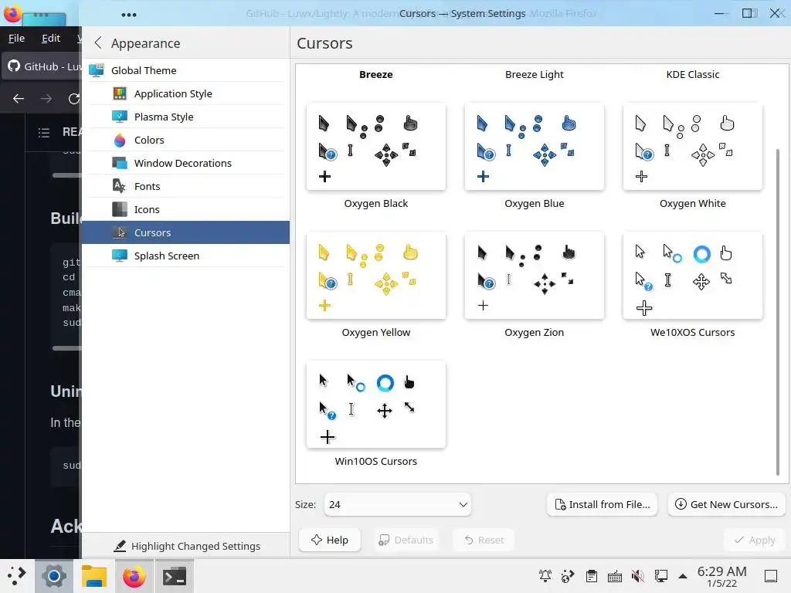Open the file manager from taskbar
791x593 pixels.
(93, 576)
